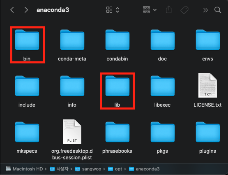Select the doc folder icon
The height and width of the screenshot is (175, 228).
click(x=163, y=40)
